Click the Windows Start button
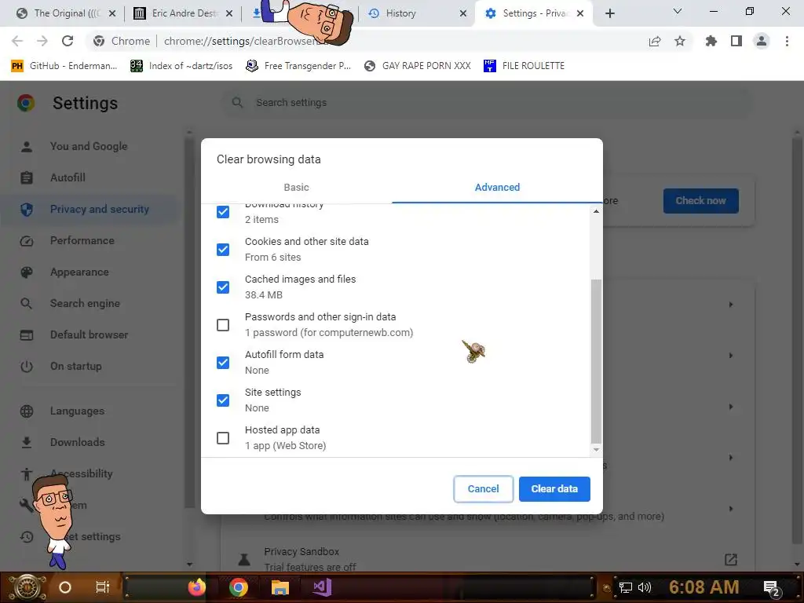This screenshot has height=603, width=804. (x=27, y=587)
